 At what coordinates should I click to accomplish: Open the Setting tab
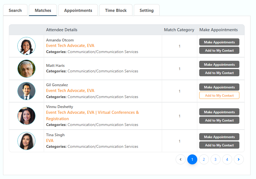[x=147, y=10]
